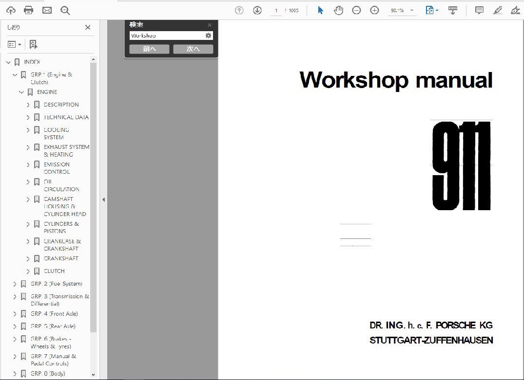524x380 pixels.
Task: Select the CLUTCH bookmark label
Action: pos(54,271)
